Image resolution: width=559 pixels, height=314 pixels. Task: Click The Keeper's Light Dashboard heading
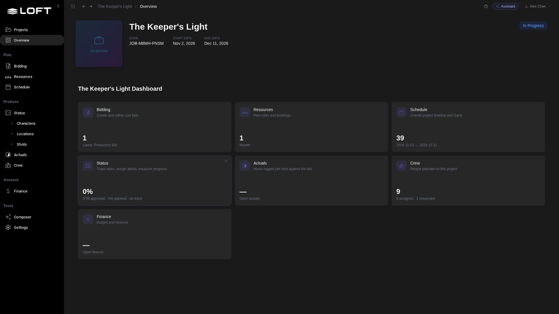pyautogui.click(x=120, y=89)
